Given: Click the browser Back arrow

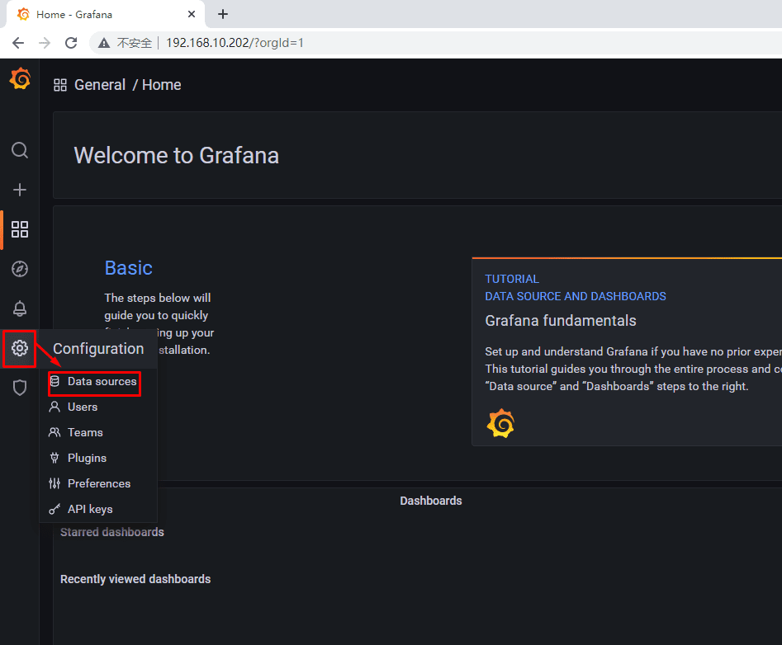Looking at the screenshot, I should pyautogui.click(x=18, y=43).
